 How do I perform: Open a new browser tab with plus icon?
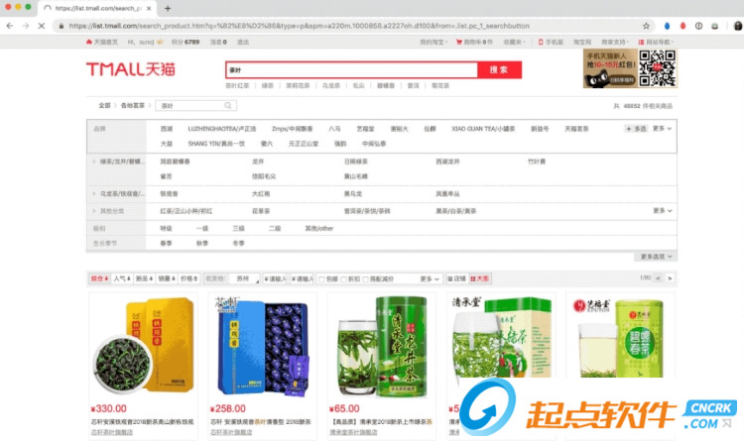pyautogui.click(x=168, y=8)
